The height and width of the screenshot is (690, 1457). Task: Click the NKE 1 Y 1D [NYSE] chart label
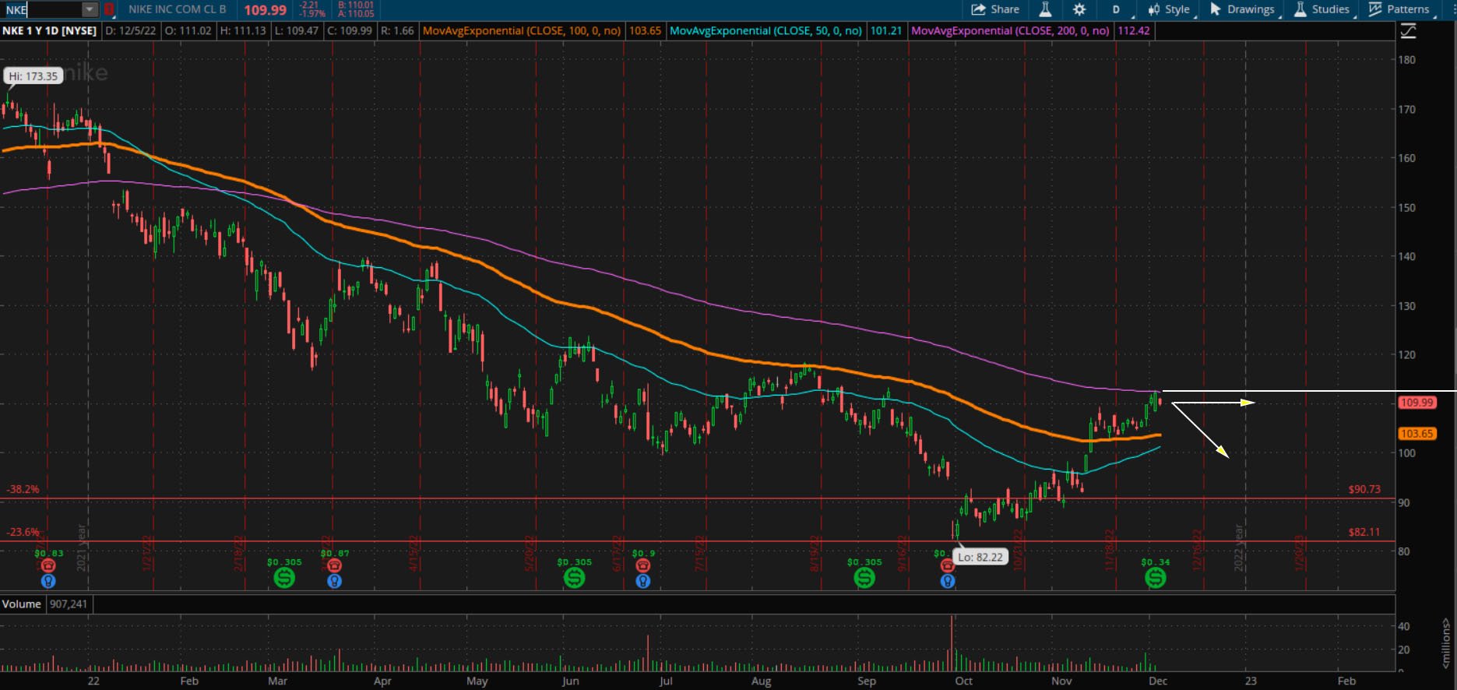coord(50,31)
